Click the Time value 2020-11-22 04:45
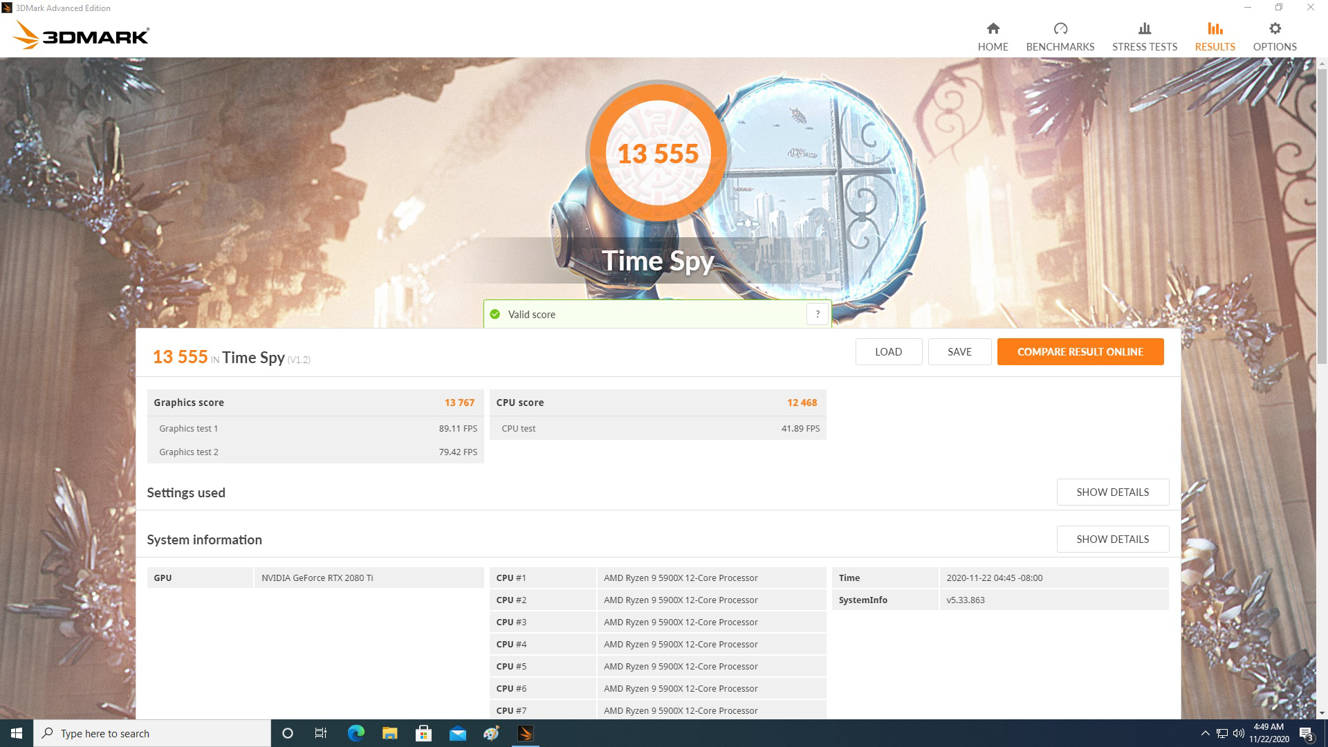The image size is (1328, 747). click(x=994, y=578)
